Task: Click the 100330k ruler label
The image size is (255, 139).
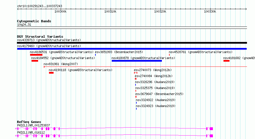Action: 210,11
